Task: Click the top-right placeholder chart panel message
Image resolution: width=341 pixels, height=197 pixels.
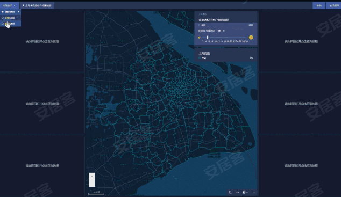Action: coord(301,42)
